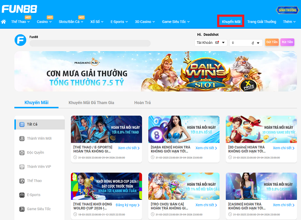Click [CASINO] HOÀN TRẢ title text

[x=247, y=206]
